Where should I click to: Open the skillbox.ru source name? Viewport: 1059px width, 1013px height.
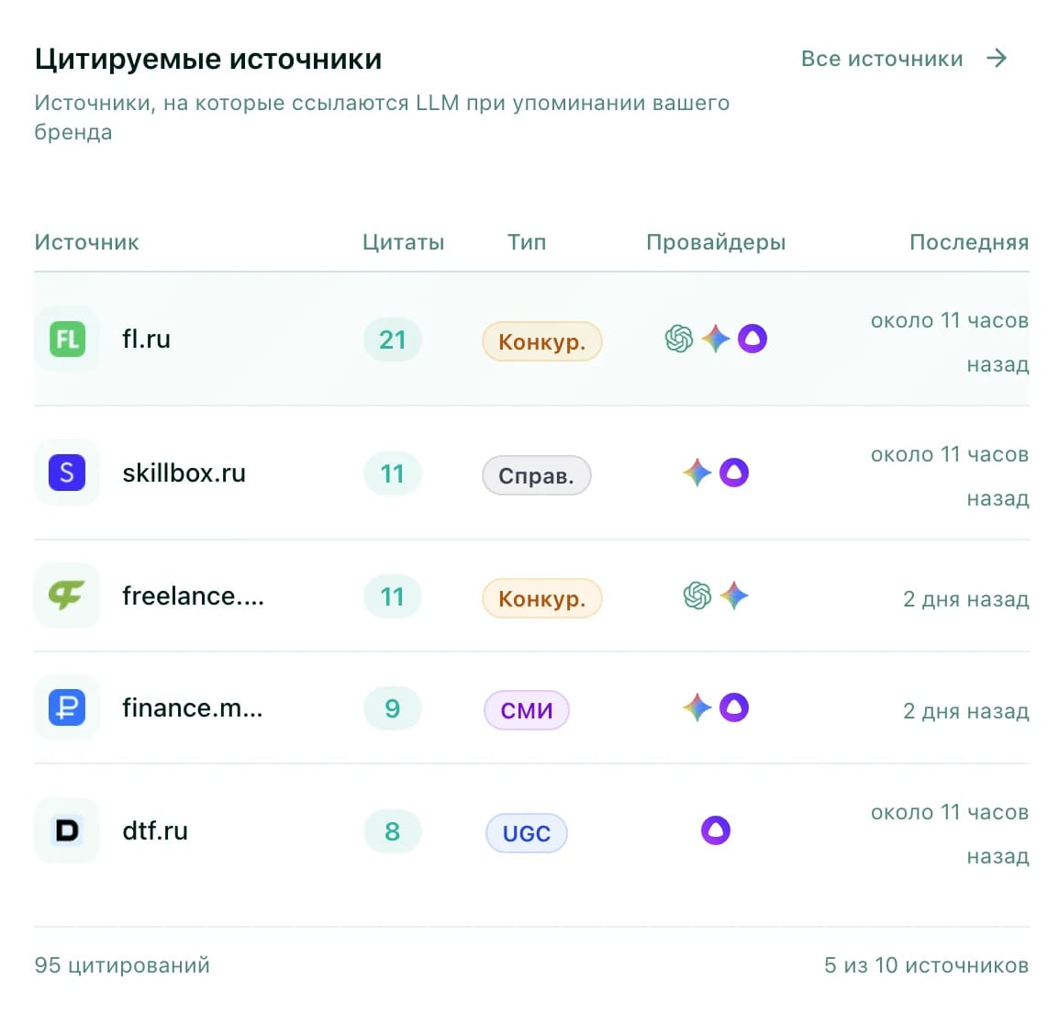(184, 473)
